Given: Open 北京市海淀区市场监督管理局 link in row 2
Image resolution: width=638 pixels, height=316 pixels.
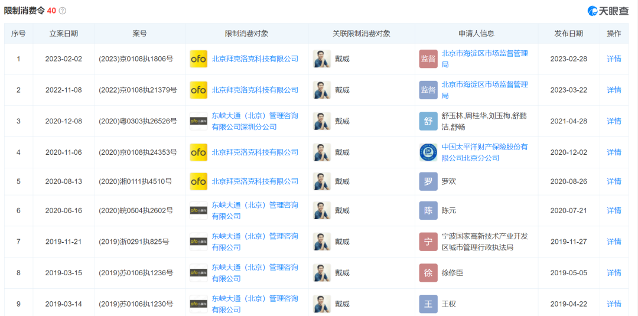Looking at the screenshot, I should point(485,90).
